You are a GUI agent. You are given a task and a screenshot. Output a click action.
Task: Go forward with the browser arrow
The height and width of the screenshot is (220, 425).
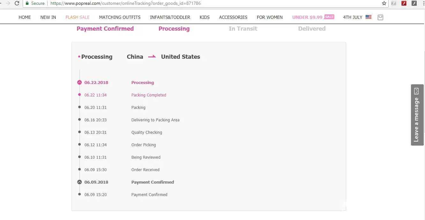pos(8,3)
